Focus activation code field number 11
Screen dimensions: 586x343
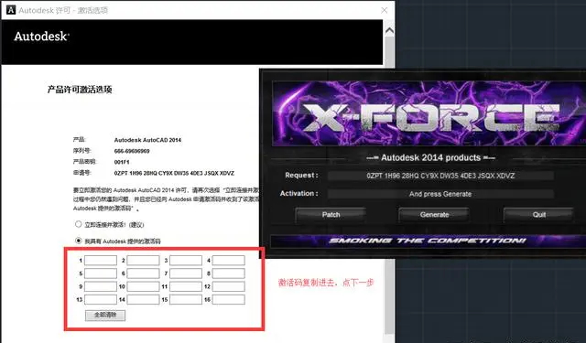186,286
